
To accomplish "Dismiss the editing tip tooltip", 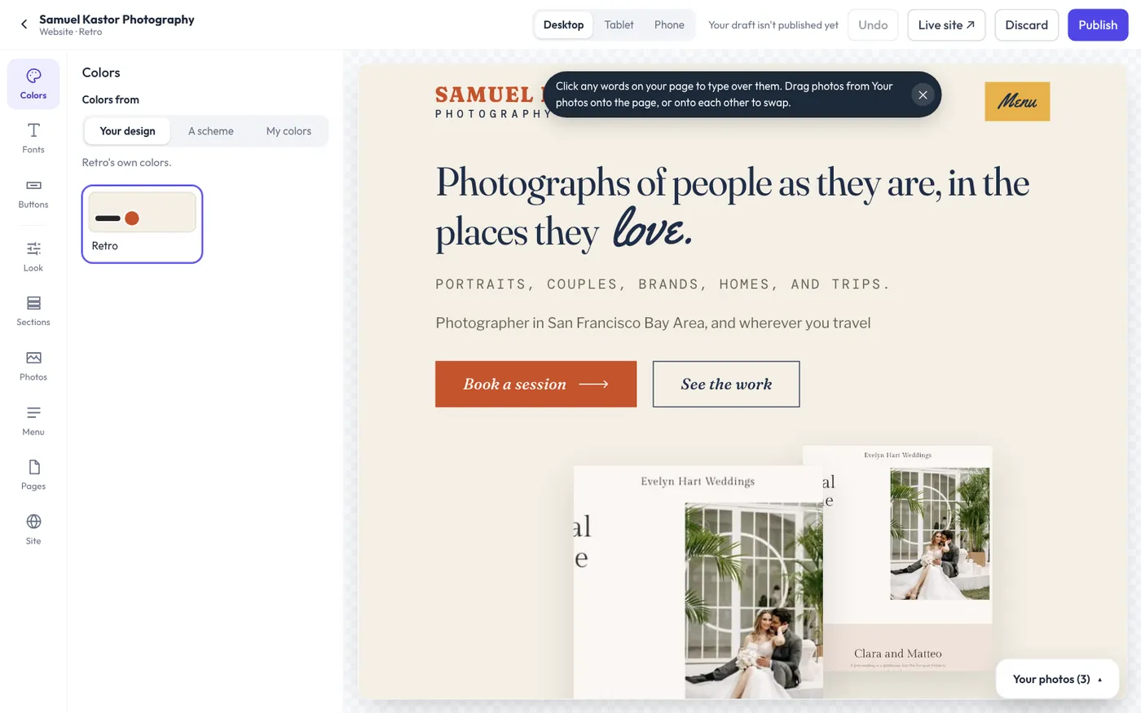I will pyautogui.click(x=923, y=95).
